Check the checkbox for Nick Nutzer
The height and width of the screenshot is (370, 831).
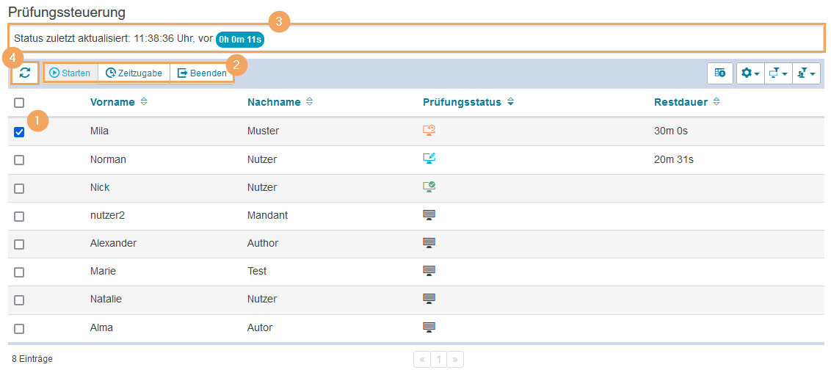coord(19,188)
